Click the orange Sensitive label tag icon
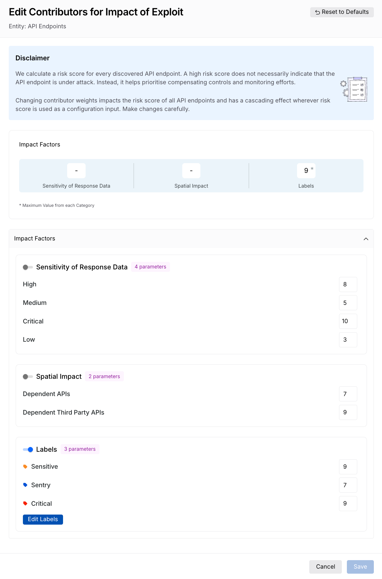382x579 pixels. point(25,466)
